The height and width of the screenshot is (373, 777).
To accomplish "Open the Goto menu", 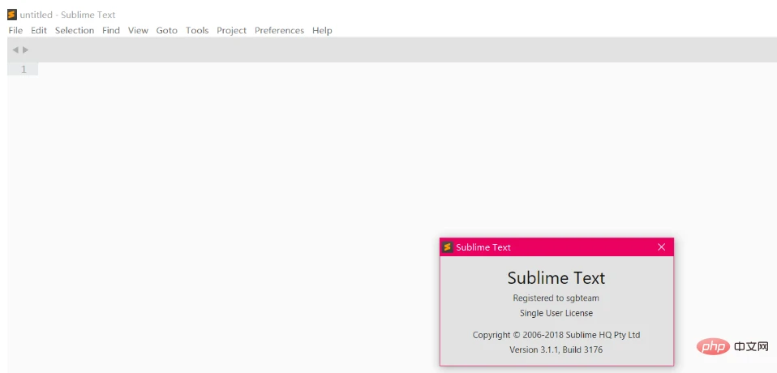I will click(166, 30).
